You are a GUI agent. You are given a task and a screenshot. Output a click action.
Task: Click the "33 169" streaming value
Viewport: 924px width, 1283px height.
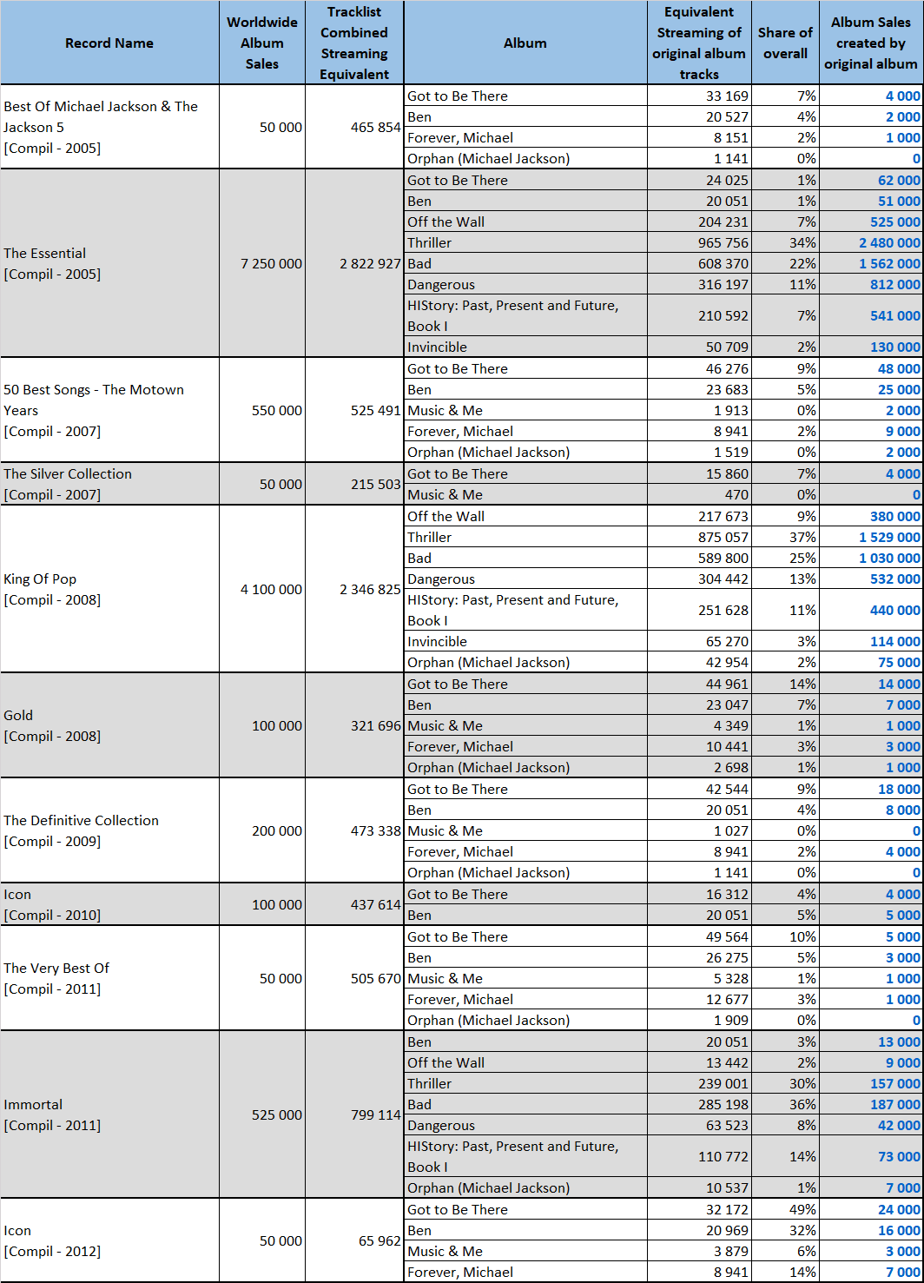(726, 96)
